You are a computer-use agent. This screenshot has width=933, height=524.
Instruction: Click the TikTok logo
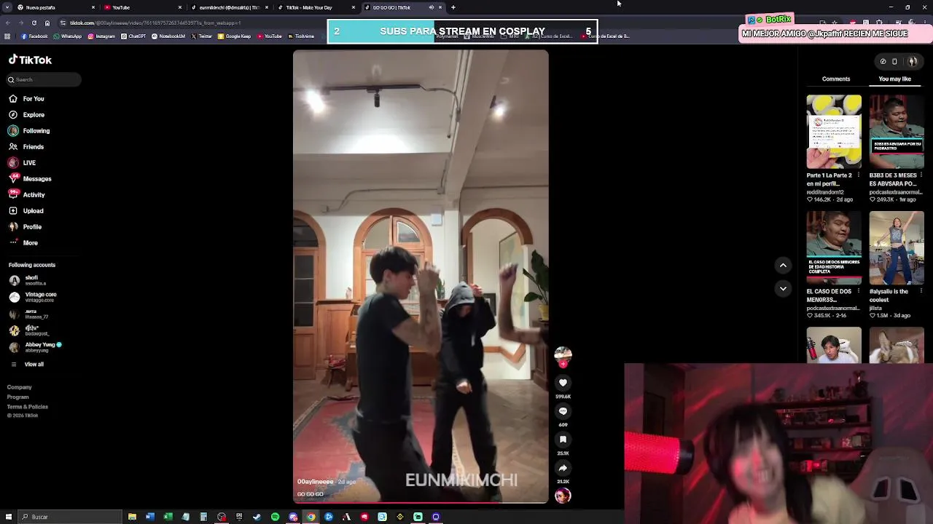click(30, 60)
